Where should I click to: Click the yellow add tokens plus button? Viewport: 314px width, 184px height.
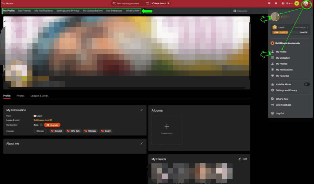pyautogui.click(x=296, y=3)
